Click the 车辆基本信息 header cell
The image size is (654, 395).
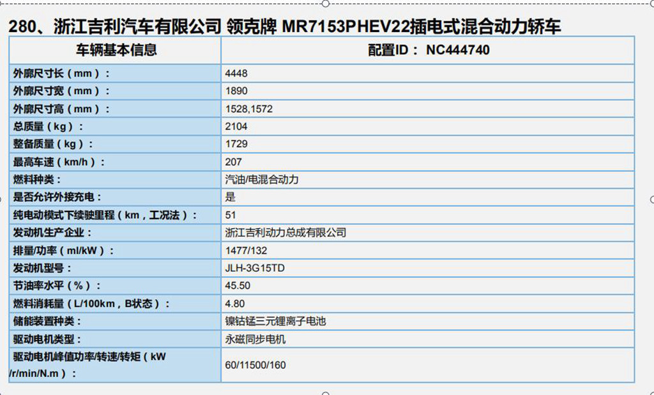tap(115, 50)
